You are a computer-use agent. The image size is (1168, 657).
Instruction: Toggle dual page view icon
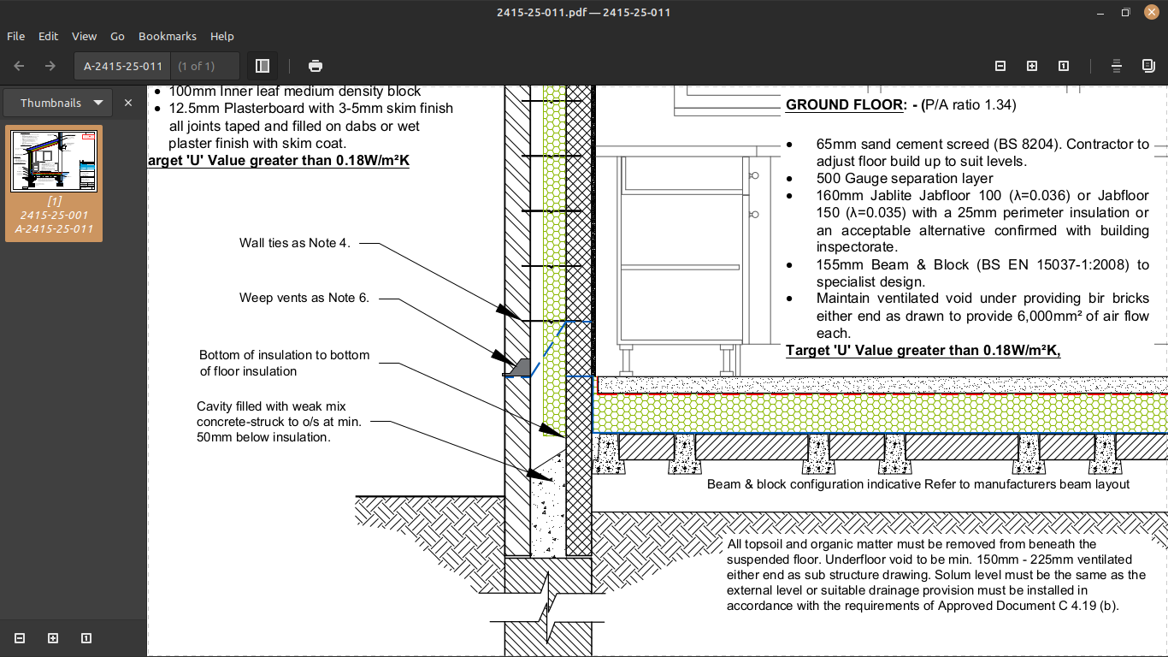(x=1148, y=66)
